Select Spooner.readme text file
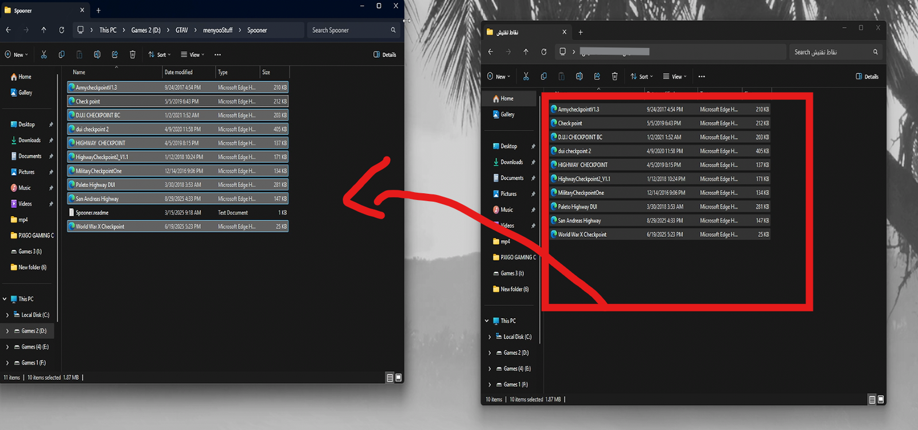This screenshot has width=918, height=430. 92,213
